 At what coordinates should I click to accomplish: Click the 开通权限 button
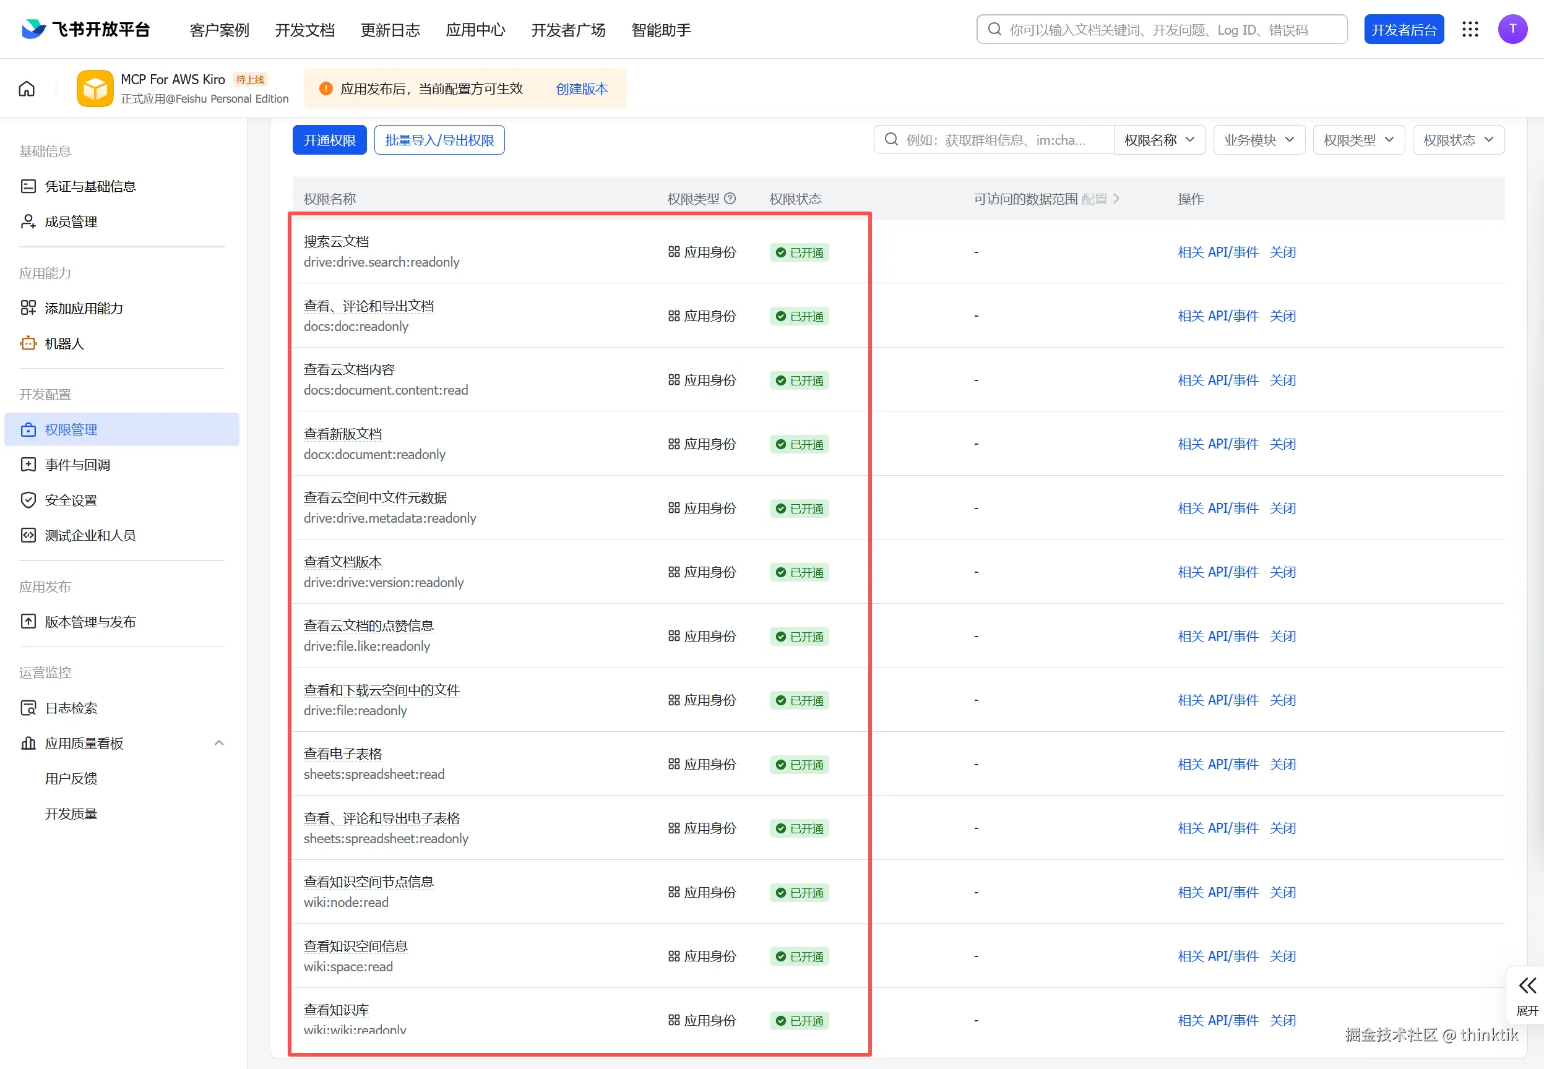(329, 140)
